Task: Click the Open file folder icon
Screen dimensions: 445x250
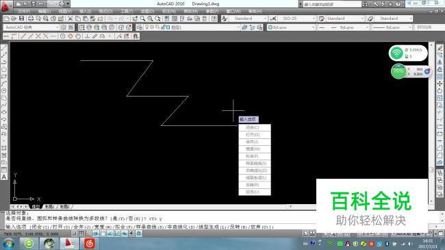Action: click(x=14, y=18)
